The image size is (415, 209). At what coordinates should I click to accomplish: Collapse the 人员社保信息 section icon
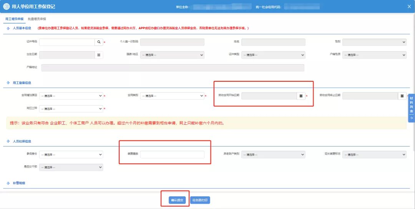[x=8, y=142]
